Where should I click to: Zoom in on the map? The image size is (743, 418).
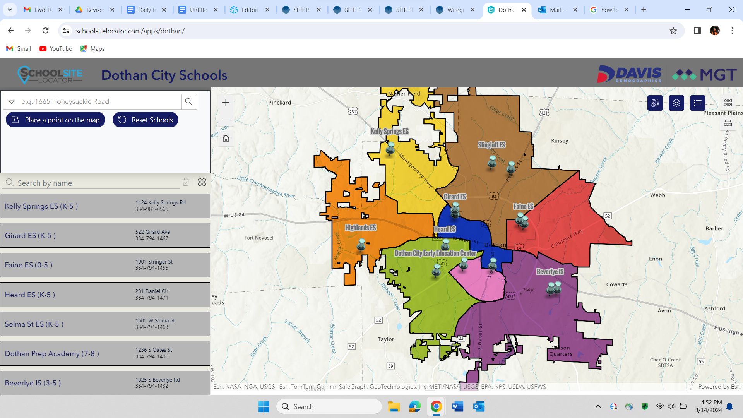click(226, 103)
